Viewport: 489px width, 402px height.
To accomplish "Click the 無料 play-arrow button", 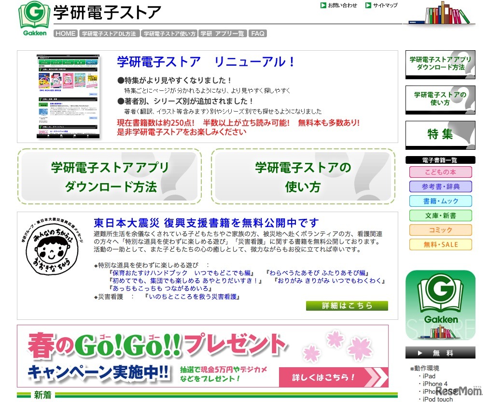I will pos(440,353).
